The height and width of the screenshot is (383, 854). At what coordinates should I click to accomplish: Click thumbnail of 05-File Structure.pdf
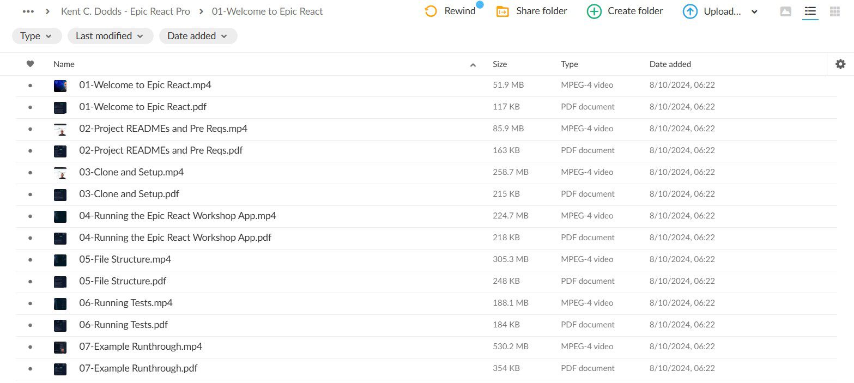pos(60,282)
